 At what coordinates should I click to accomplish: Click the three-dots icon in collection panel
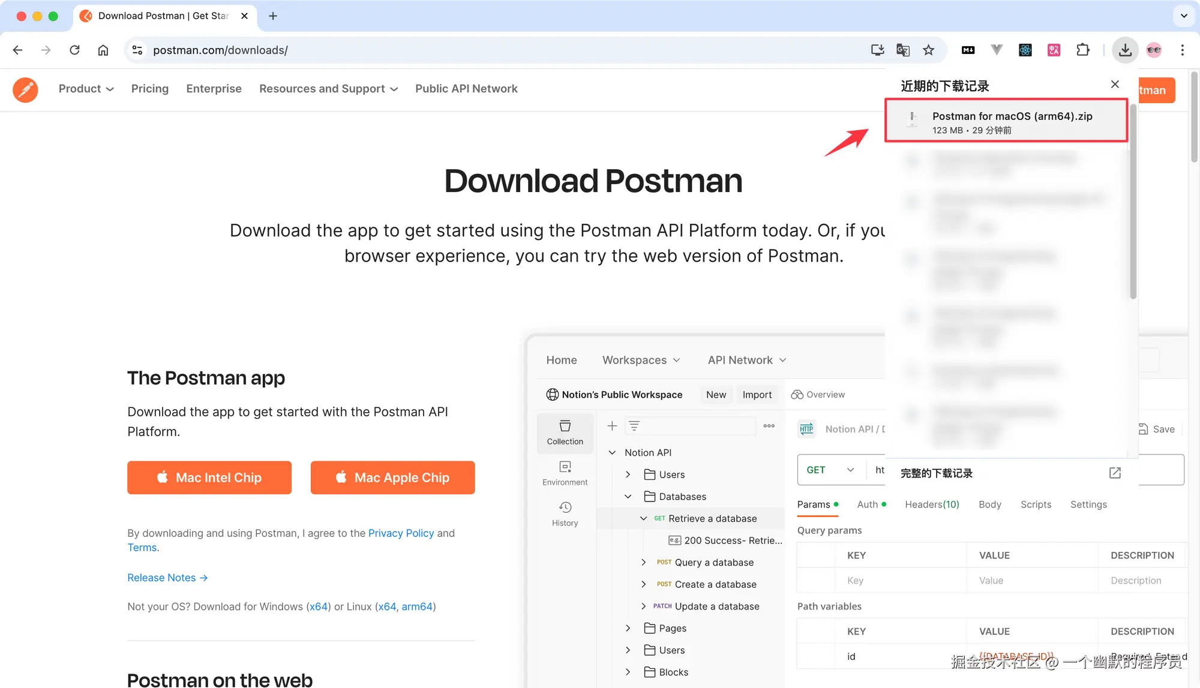pyautogui.click(x=769, y=426)
